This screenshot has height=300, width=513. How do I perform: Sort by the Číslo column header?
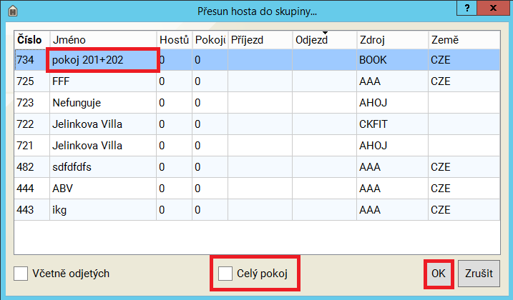(x=29, y=40)
